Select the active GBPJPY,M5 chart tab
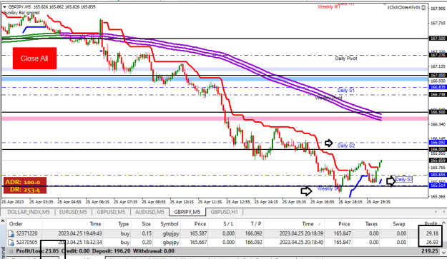Image resolution: width=447 pixels, height=259 pixels. 187,212
